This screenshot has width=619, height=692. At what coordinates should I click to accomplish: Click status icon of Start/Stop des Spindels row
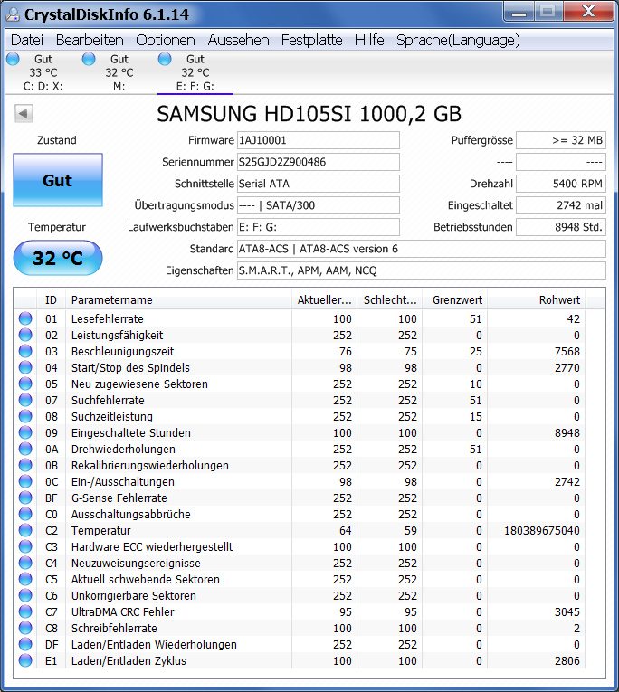click(25, 367)
